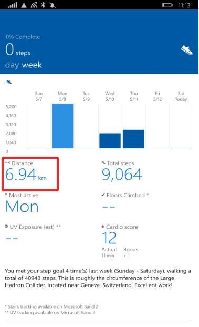Tap the Mon most active value
199x327 pixels.
pos(22,207)
